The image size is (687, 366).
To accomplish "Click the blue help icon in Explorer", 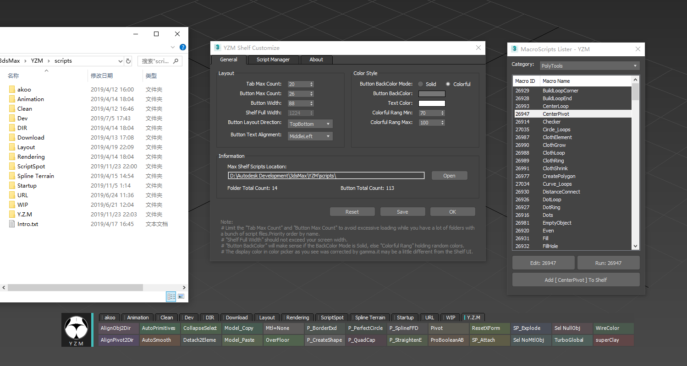I will pos(183,47).
